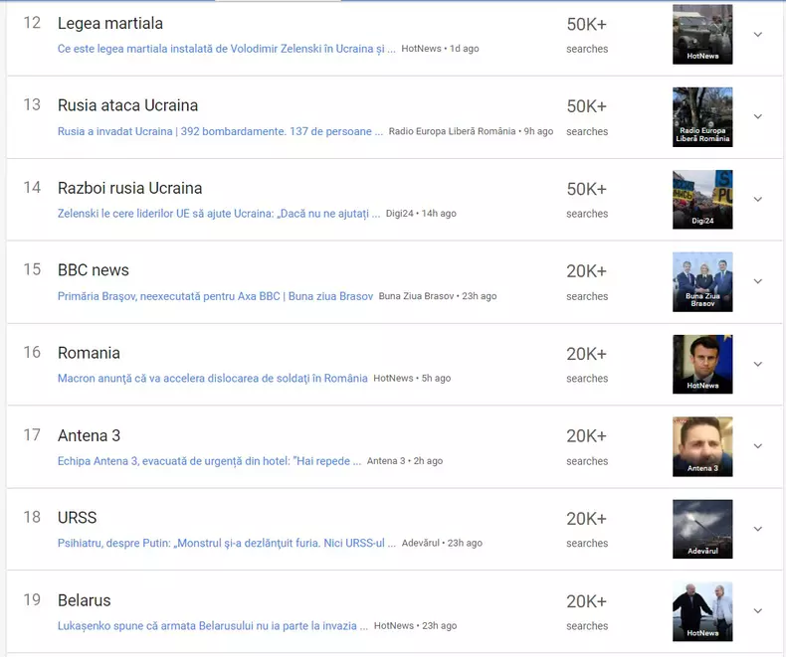The width and height of the screenshot is (786, 657).
Task: Open Radio Europa Liberă România thumbnail
Action: [702, 117]
